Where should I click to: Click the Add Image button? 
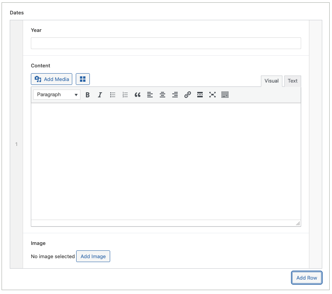pyautogui.click(x=93, y=256)
